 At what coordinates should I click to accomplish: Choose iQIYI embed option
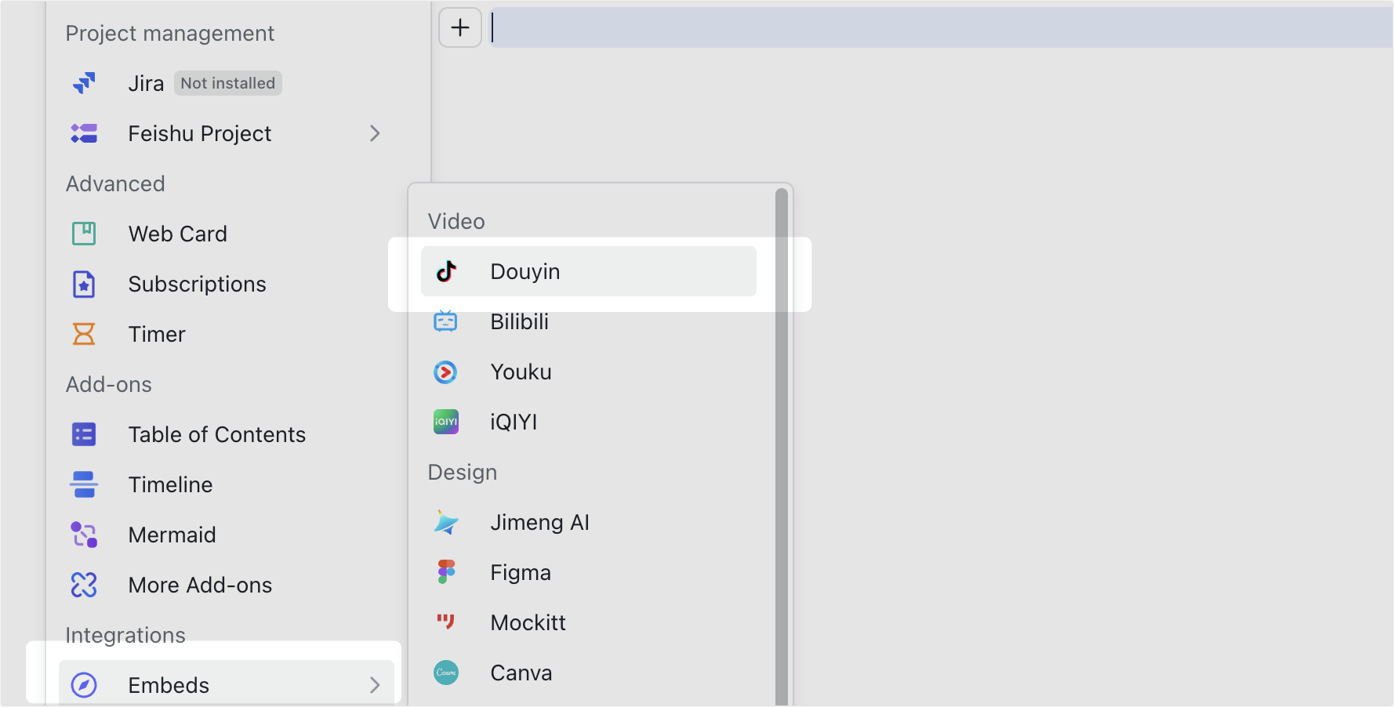[x=589, y=422]
